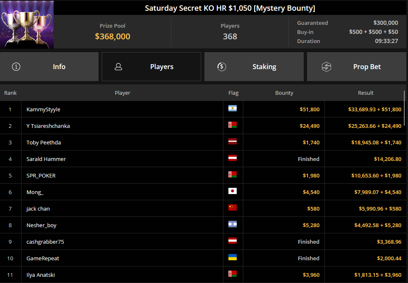Click the Info circle icon

(x=16, y=67)
